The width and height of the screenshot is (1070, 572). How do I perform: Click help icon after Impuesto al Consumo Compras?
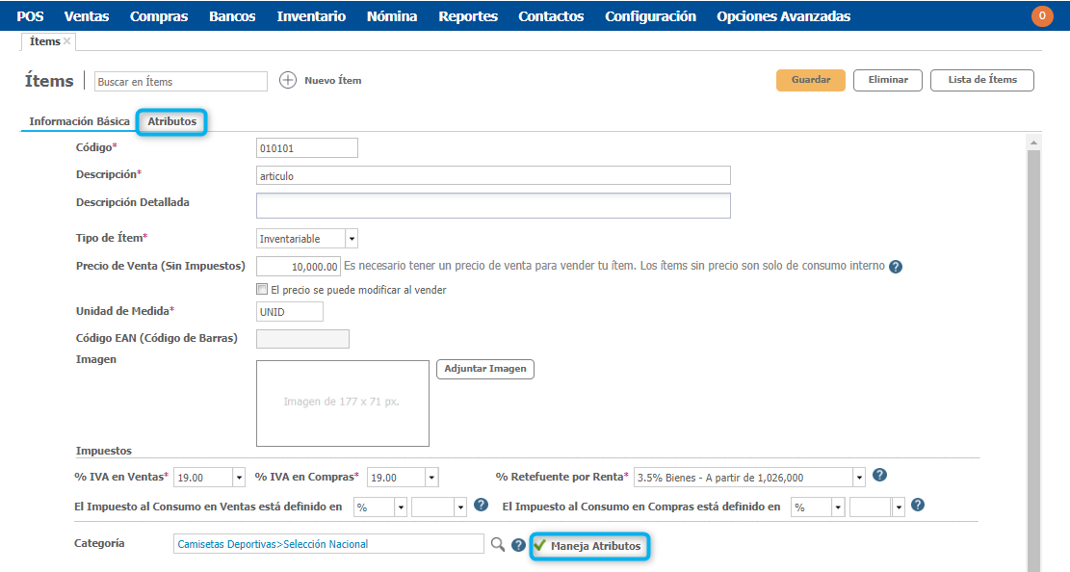[x=918, y=505]
